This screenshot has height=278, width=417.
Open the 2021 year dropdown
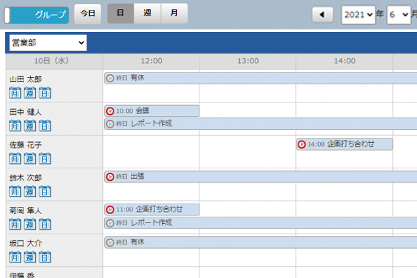[358, 14]
